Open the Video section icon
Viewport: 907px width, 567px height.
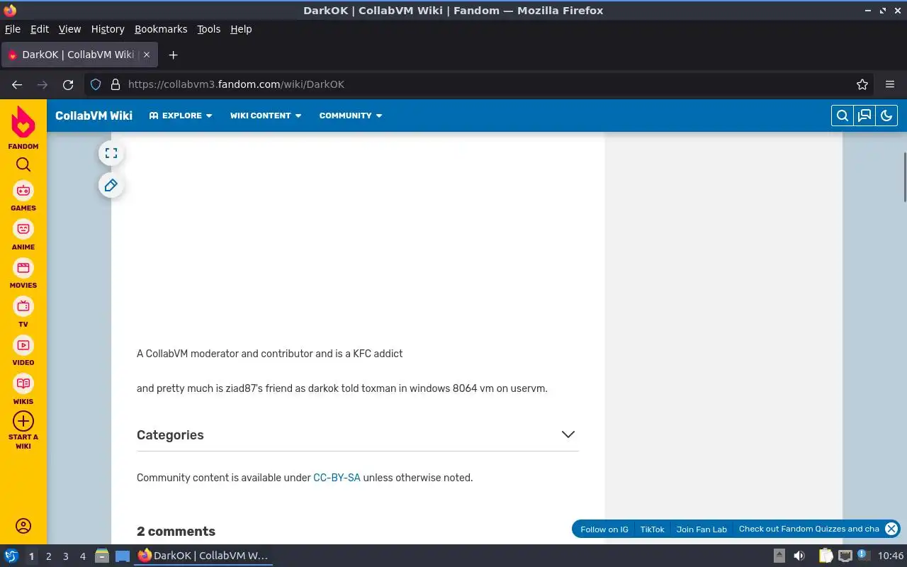click(23, 345)
